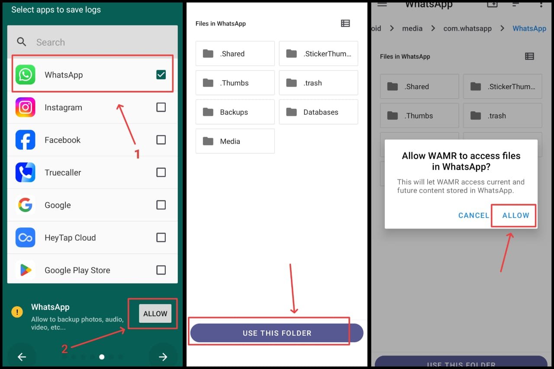This screenshot has height=369, width=554.
Task: Navigate to the com.whatsapp breadcrumb
Action: [467, 28]
